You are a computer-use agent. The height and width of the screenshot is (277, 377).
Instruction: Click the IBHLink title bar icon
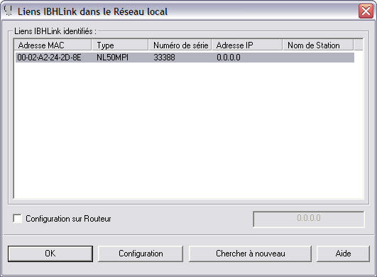[x=9, y=11]
